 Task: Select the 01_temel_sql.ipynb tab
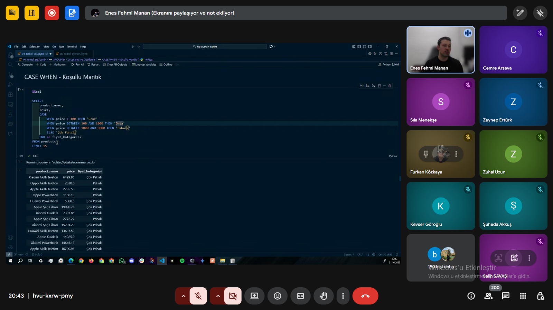tap(34, 54)
